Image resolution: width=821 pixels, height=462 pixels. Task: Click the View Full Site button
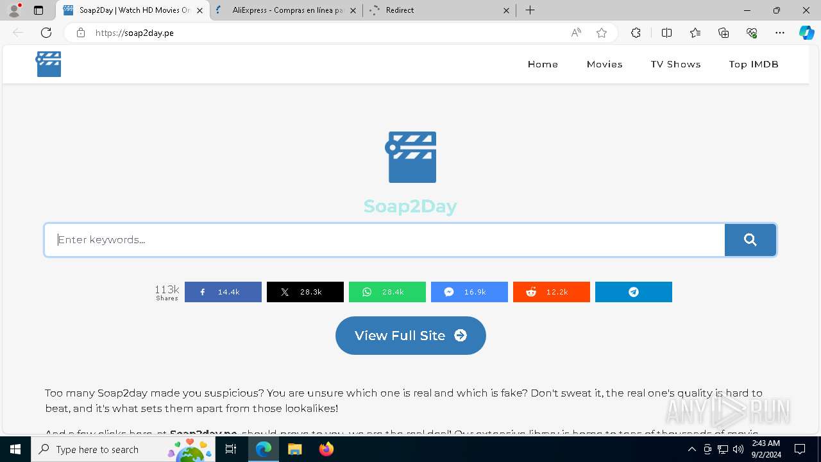click(410, 336)
